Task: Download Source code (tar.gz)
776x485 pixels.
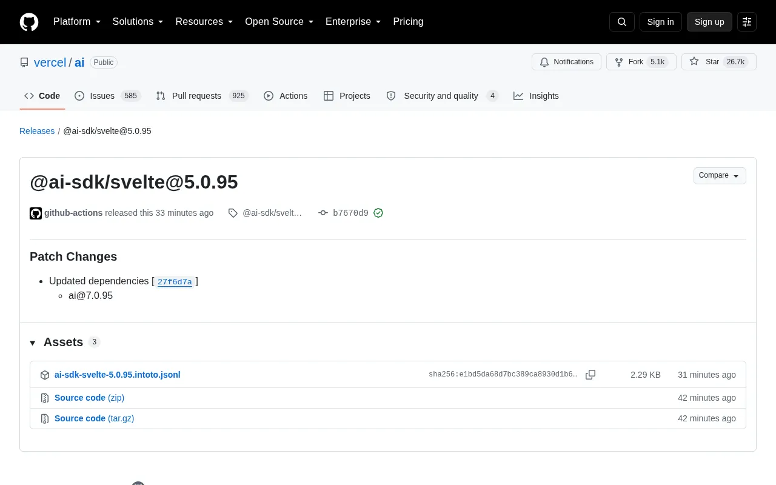Action: pos(95,418)
